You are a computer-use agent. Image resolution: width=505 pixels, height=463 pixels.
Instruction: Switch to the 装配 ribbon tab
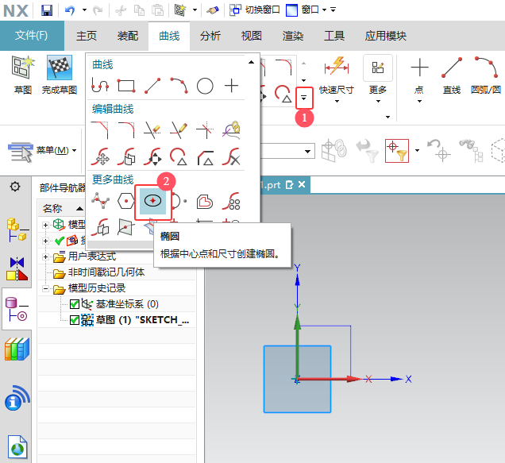128,36
